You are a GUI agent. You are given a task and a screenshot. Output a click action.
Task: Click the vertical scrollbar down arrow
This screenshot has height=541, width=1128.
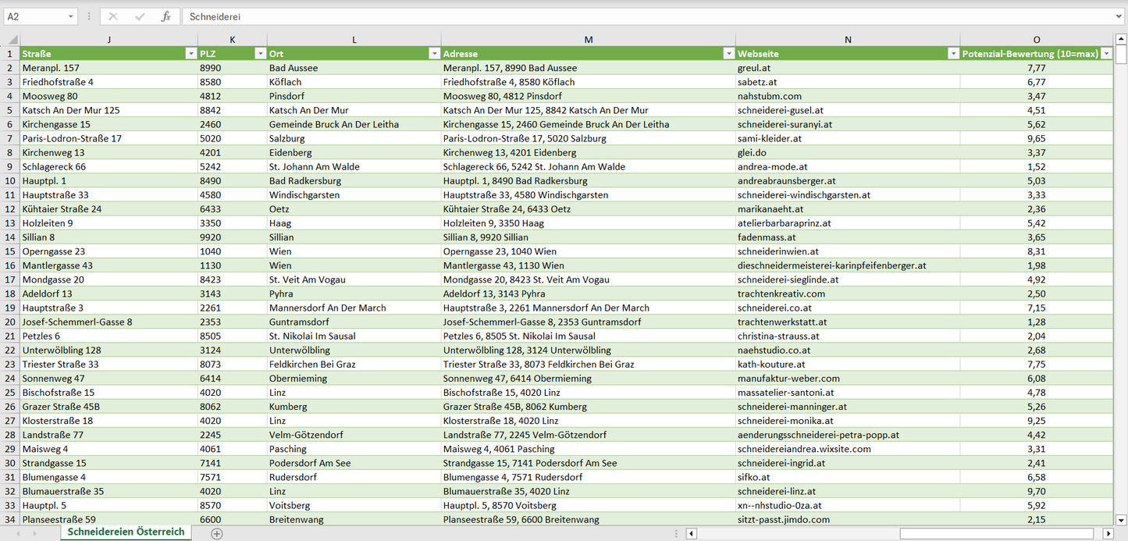point(1121,520)
